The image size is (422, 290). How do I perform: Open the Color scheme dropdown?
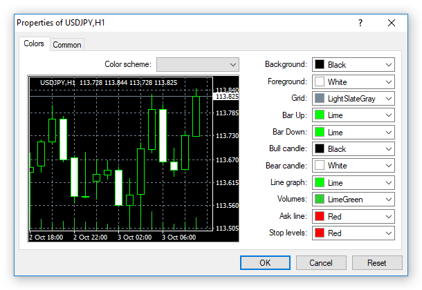tap(198, 64)
